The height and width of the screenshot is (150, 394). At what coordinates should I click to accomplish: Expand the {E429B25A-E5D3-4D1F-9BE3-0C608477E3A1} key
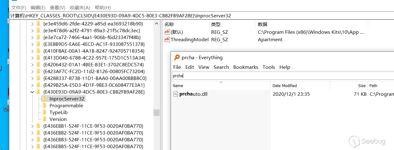[32, 85]
